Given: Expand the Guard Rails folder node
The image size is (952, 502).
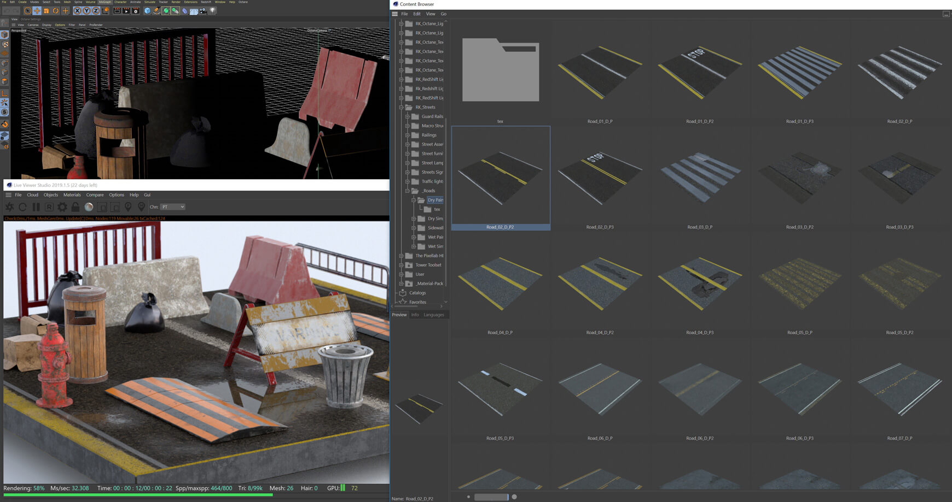Looking at the screenshot, I should click(407, 116).
